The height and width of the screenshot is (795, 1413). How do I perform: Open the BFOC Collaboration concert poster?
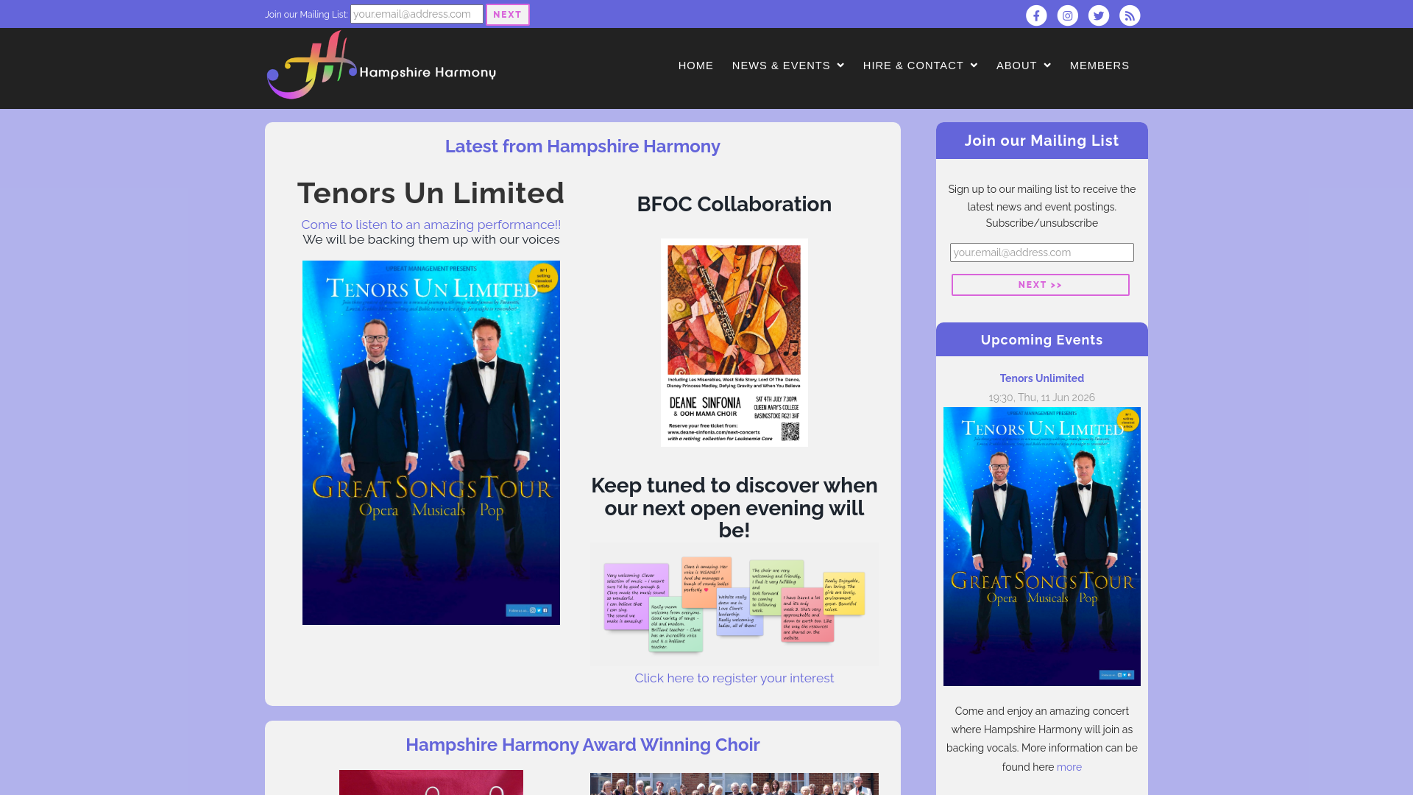click(734, 342)
